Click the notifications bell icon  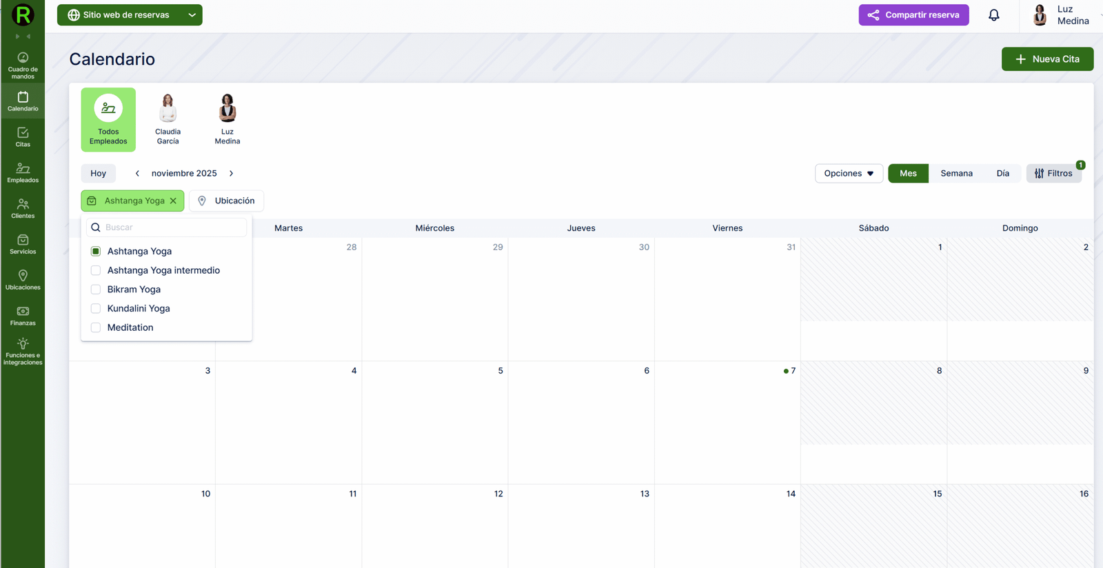(993, 15)
